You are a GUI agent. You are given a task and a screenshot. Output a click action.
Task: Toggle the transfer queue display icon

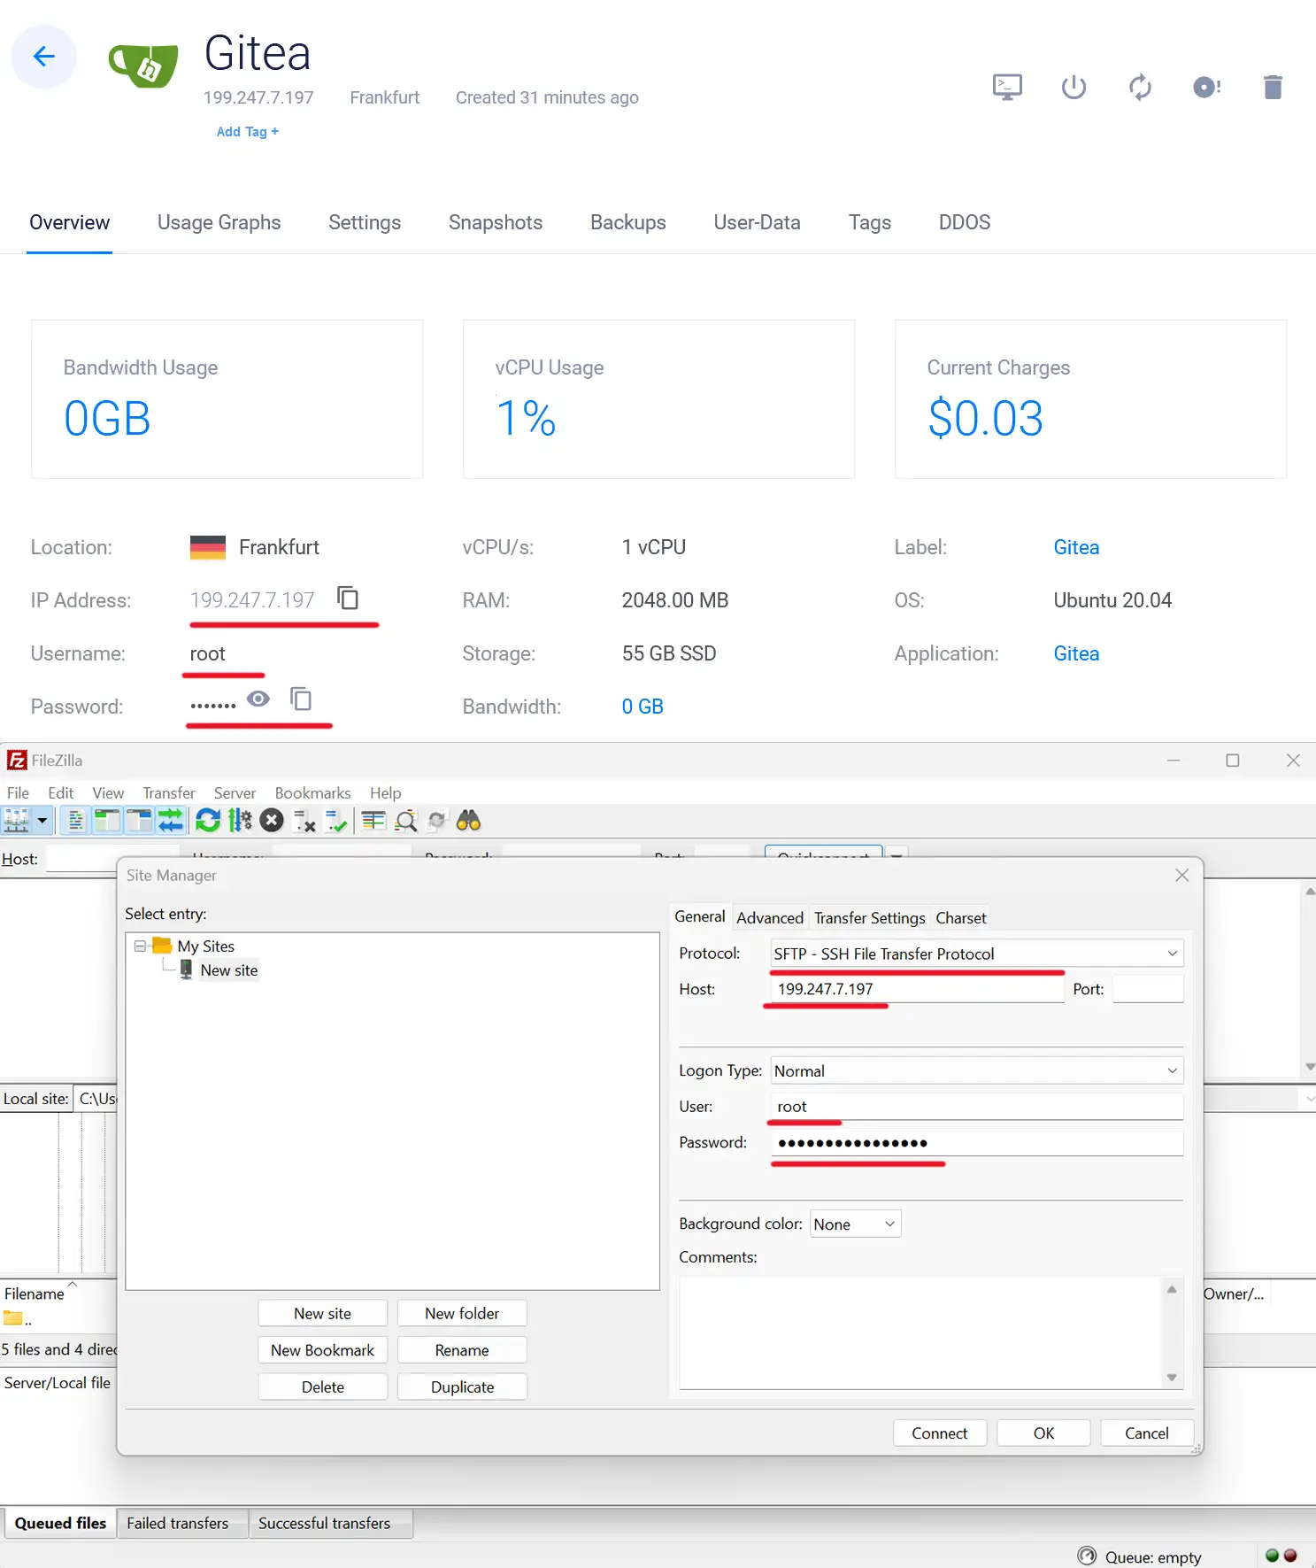pyautogui.click(x=171, y=821)
